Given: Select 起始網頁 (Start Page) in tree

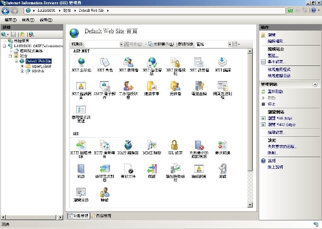Looking at the screenshot, I should coord(21,41).
